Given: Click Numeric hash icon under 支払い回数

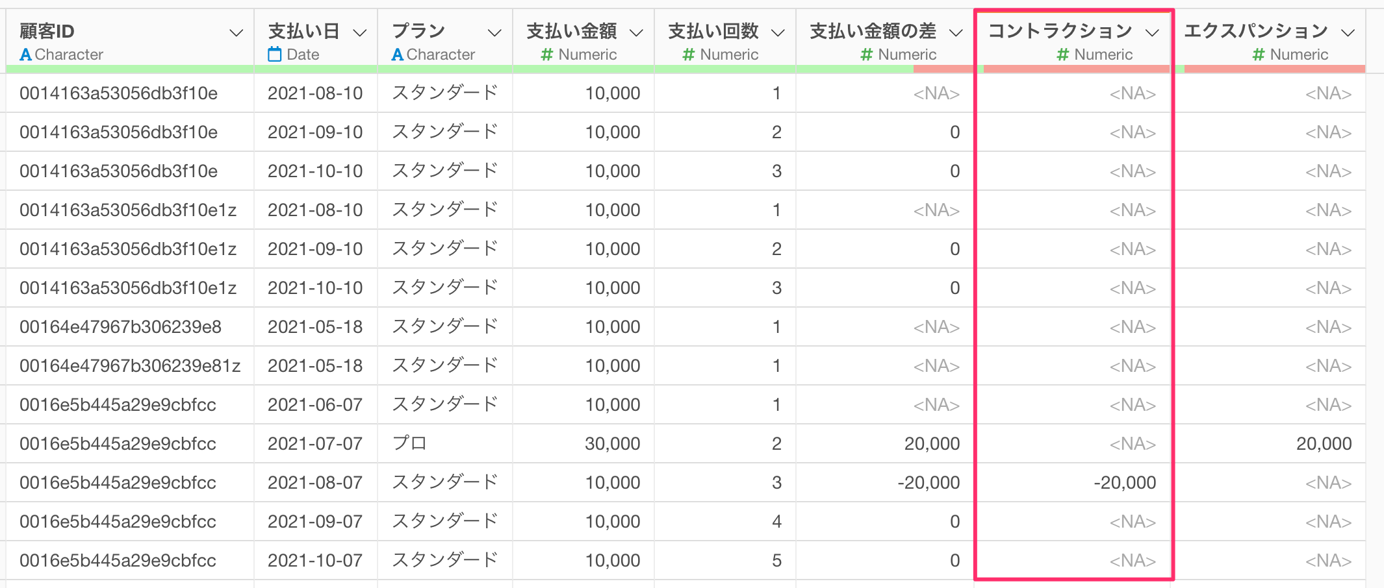Looking at the screenshot, I should point(689,55).
